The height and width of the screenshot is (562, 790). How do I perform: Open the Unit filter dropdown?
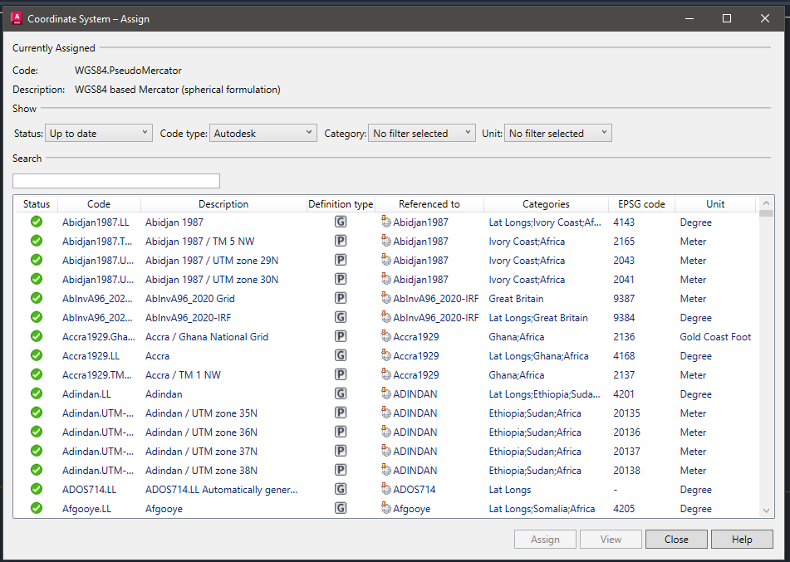click(558, 133)
